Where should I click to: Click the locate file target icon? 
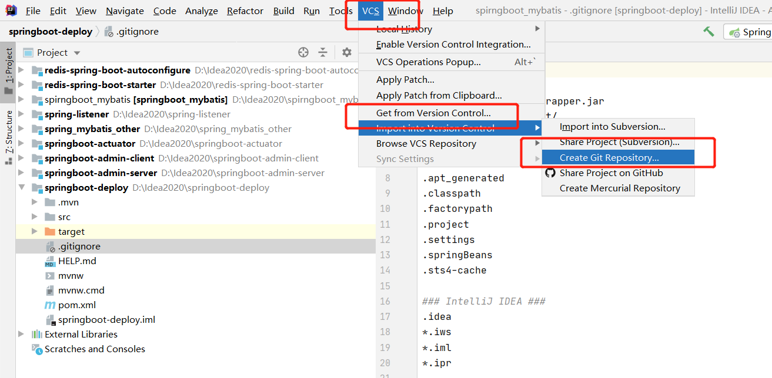pyautogui.click(x=303, y=52)
